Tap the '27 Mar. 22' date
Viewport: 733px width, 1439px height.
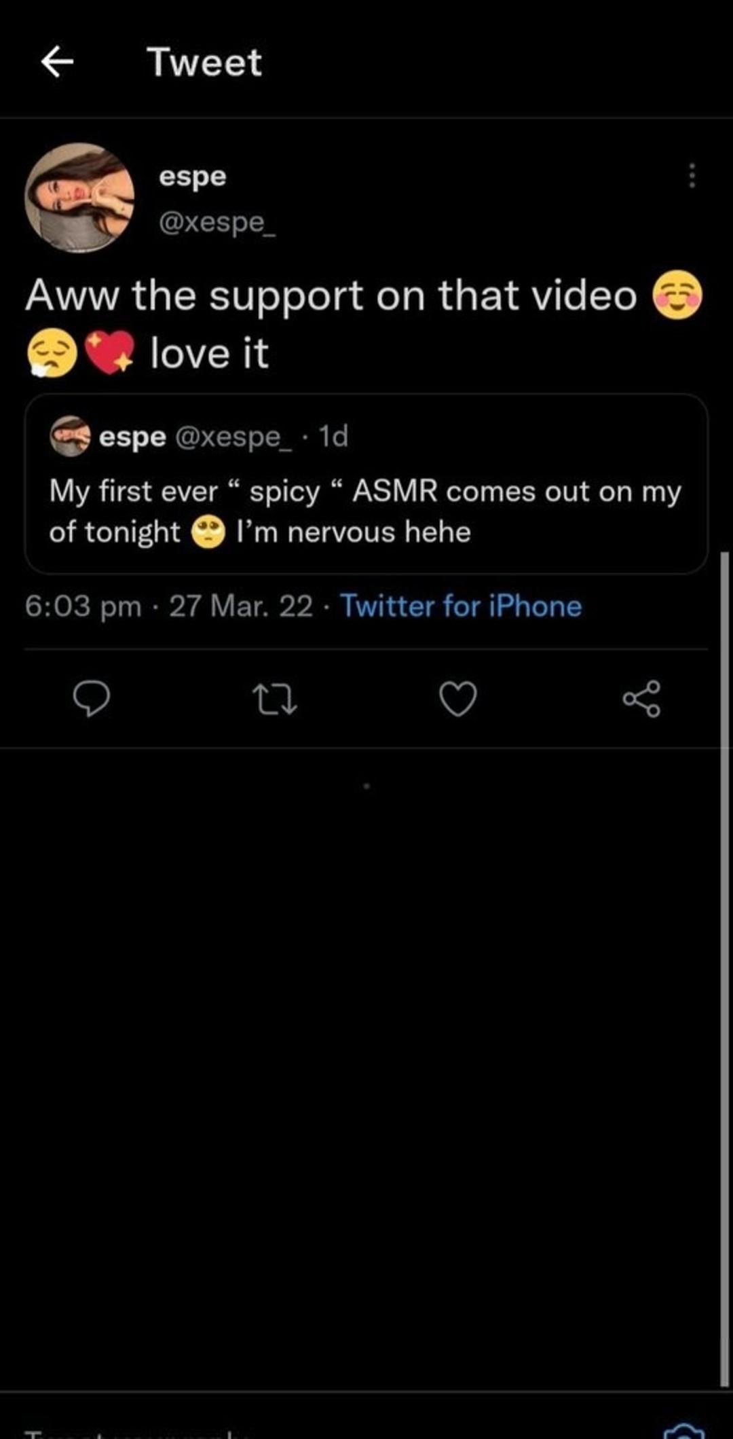pos(241,606)
